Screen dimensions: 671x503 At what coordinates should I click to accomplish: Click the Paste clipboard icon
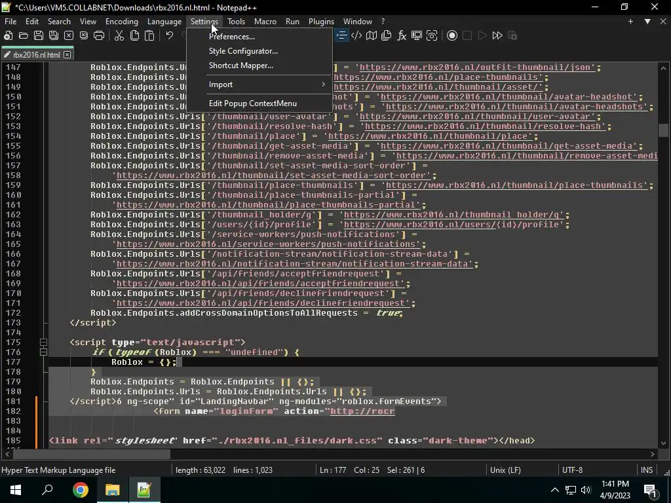pyautogui.click(x=149, y=35)
